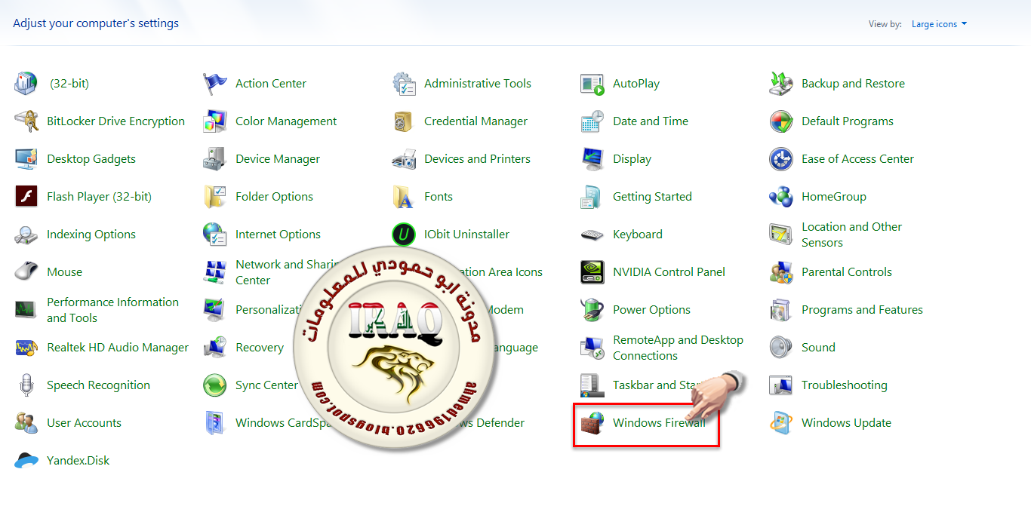Open the Device Manager icon
The width and height of the screenshot is (1031, 506).
click(215, 159)
